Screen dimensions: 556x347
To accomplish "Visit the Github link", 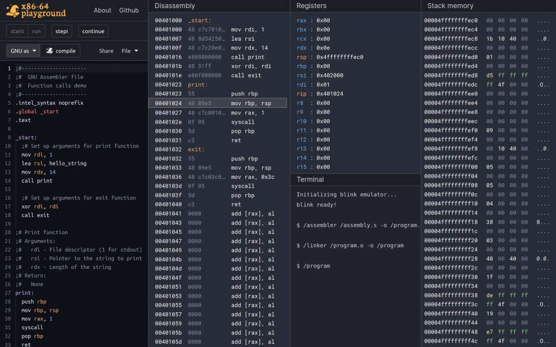I will [129, 10].
